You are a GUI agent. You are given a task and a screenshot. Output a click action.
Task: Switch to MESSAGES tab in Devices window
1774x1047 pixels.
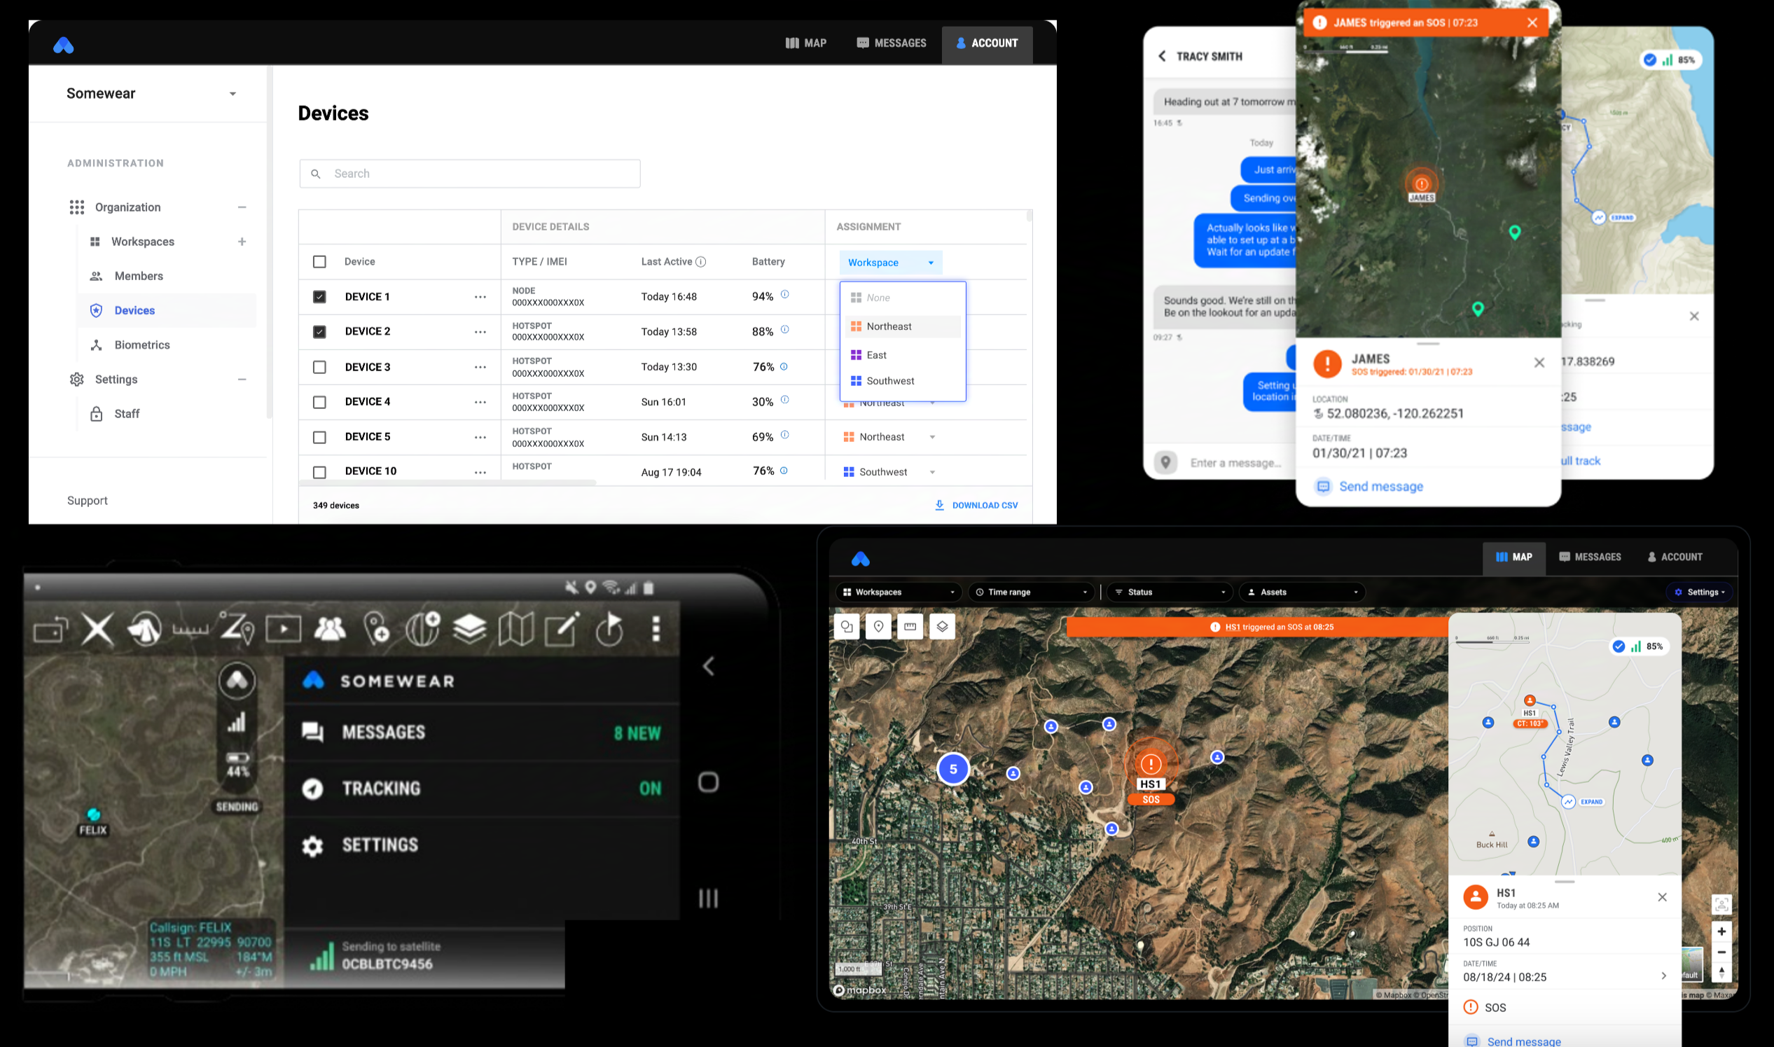click(x=891, y=43)
